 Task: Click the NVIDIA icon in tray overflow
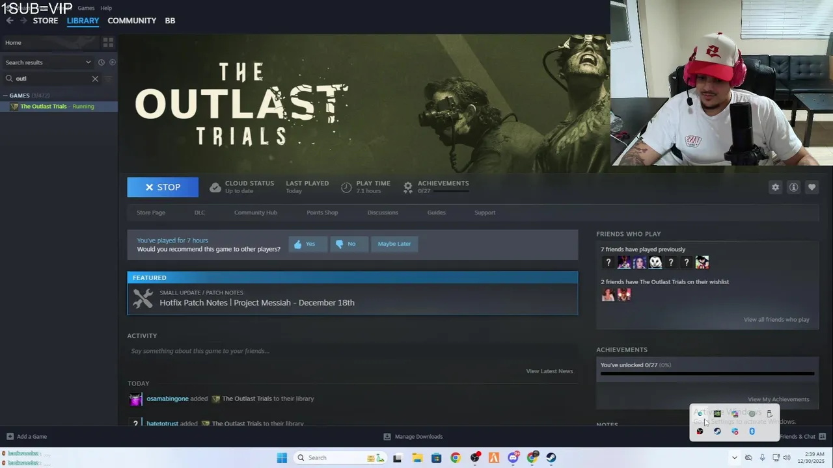coord(717,413)
